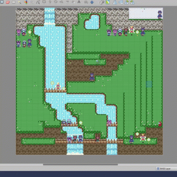Image resolution: width=177 pixels, height=177 pixels.
Task: Choose the Rectangular Select tool
Action: coord(14,2)
